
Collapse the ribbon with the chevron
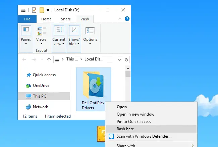tap(120, 19)
